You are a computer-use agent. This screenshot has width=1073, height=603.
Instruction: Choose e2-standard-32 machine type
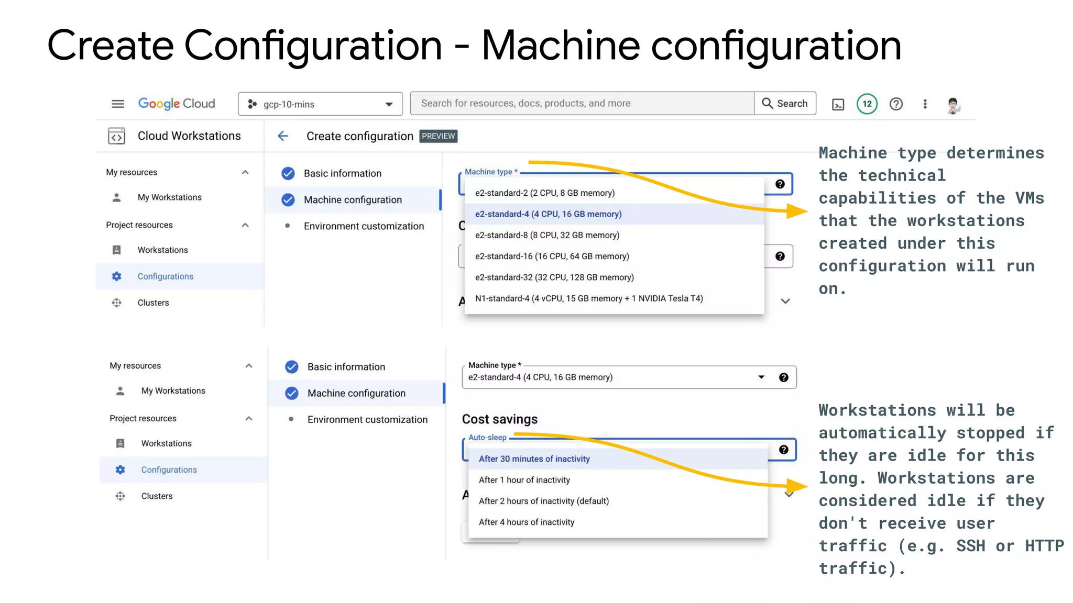[614, 277]
